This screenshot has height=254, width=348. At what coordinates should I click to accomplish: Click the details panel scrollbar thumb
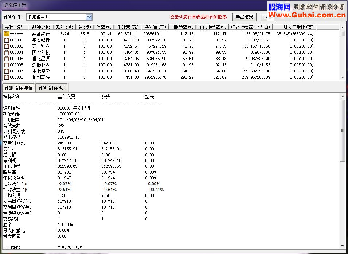343,131
